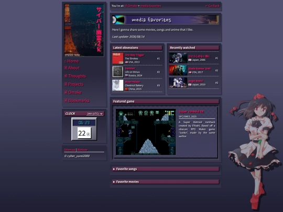Click the Tokyo Tower site logo image

[x=84, y=30]
